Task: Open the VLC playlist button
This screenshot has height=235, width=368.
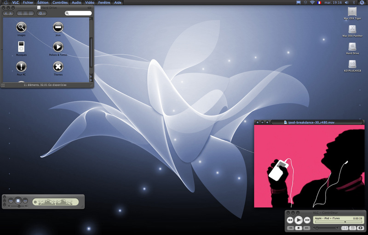Action: click(x=352, y=228)
